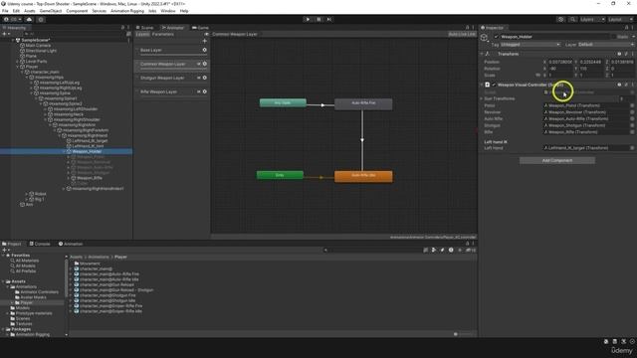Collapse the Transform component foldout
Viewport: 637px width, 358px height.
(482, 54)
